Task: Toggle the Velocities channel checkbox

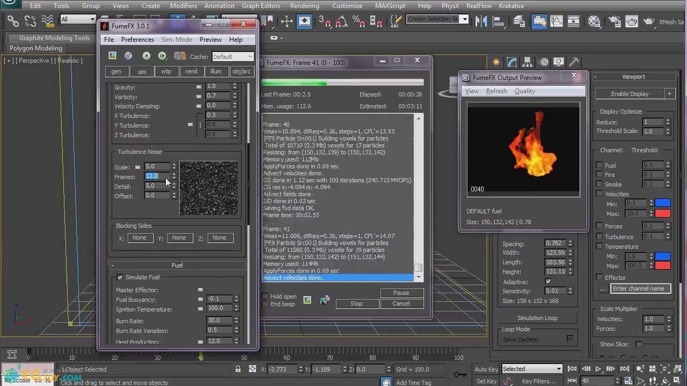Action: tap(600, 194)
